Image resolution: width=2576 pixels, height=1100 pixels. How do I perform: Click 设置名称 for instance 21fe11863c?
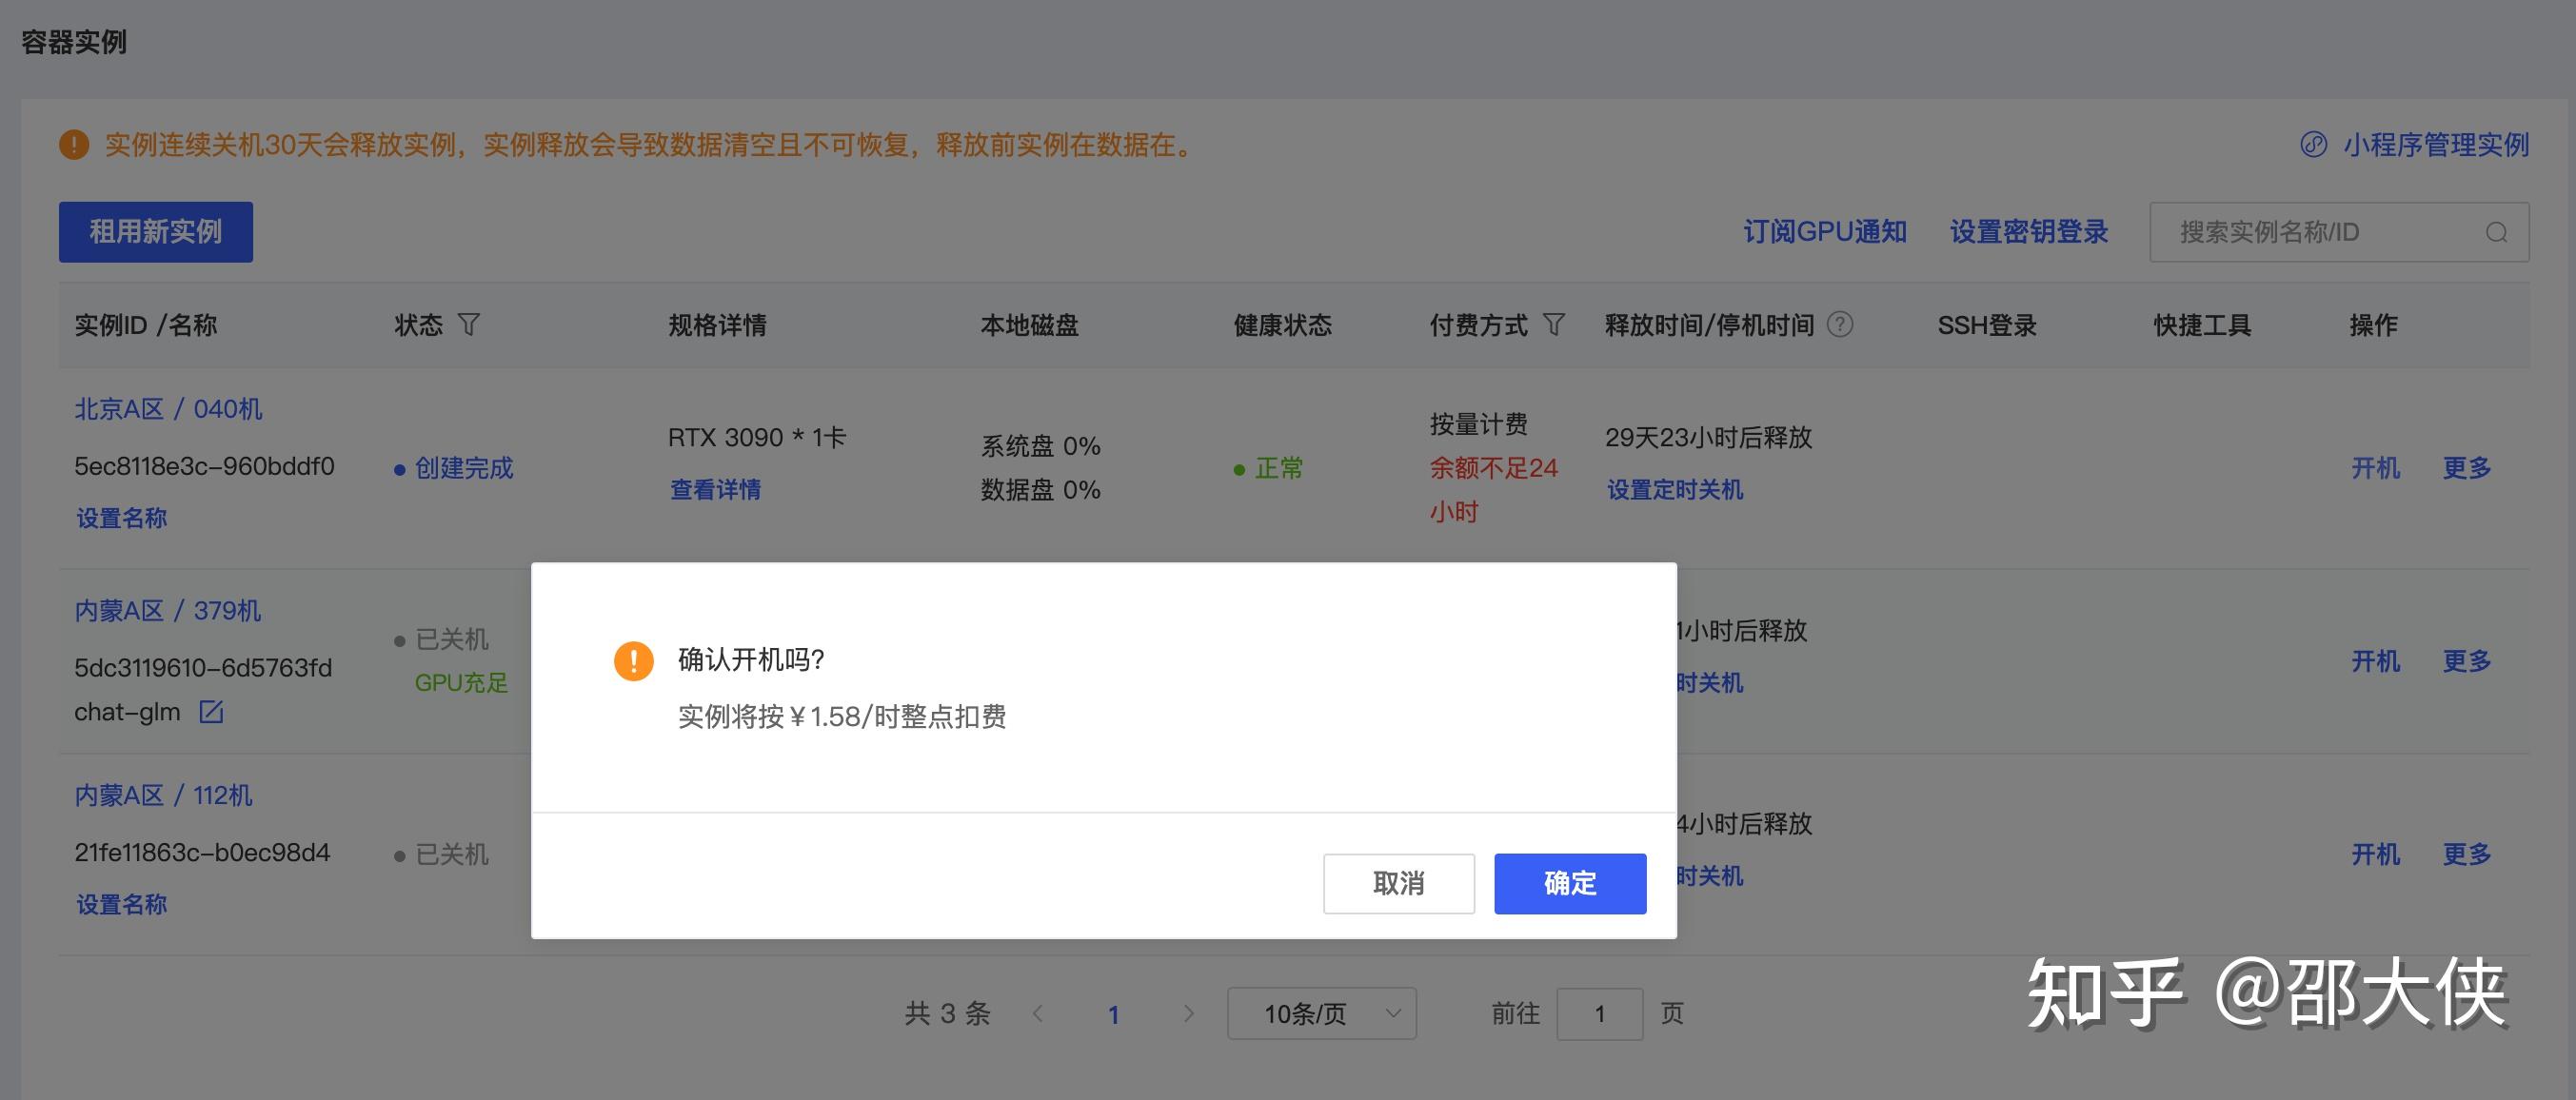pyautogui.click(x=121, y=904)
